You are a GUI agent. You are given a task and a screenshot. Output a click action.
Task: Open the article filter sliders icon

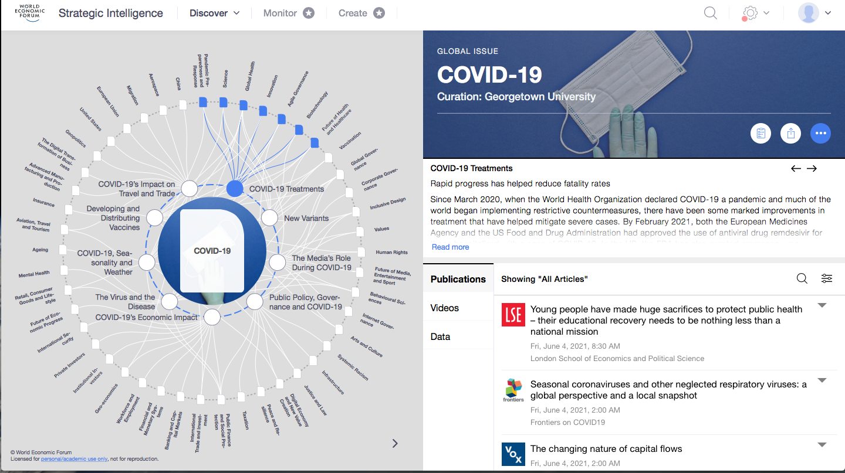tap(827, 278)
